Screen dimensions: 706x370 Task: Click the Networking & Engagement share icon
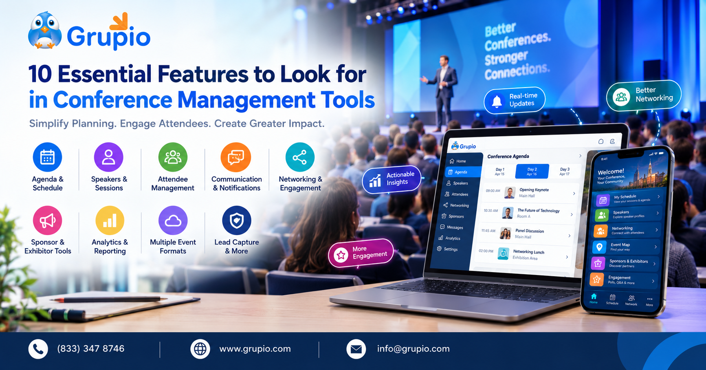click(x=300, y=157)
